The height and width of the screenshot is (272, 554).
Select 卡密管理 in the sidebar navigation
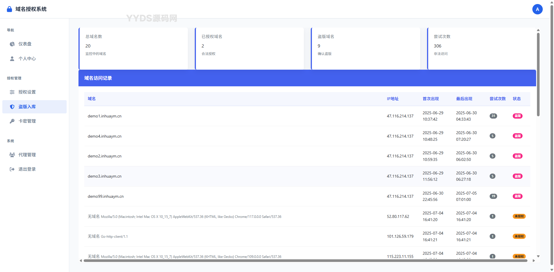click(27, 121)
